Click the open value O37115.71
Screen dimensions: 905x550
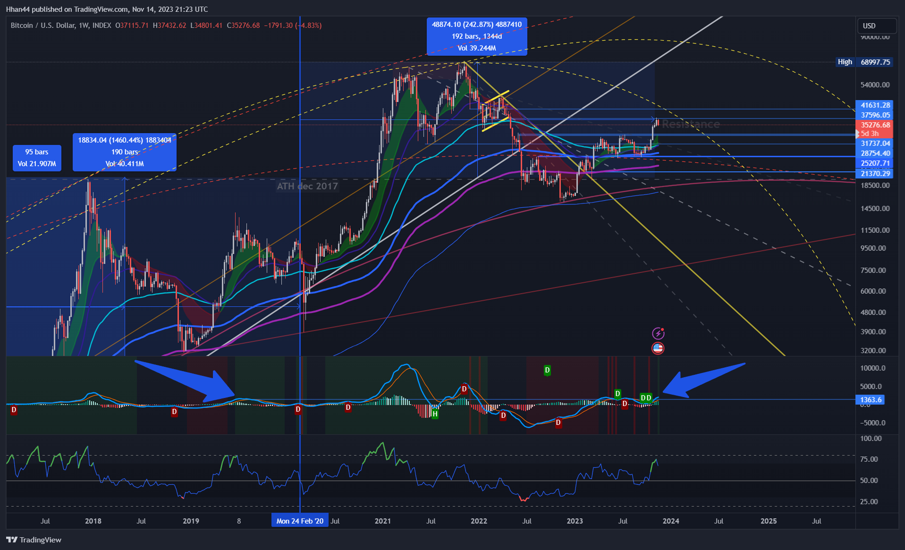click(x=132, y=25)
